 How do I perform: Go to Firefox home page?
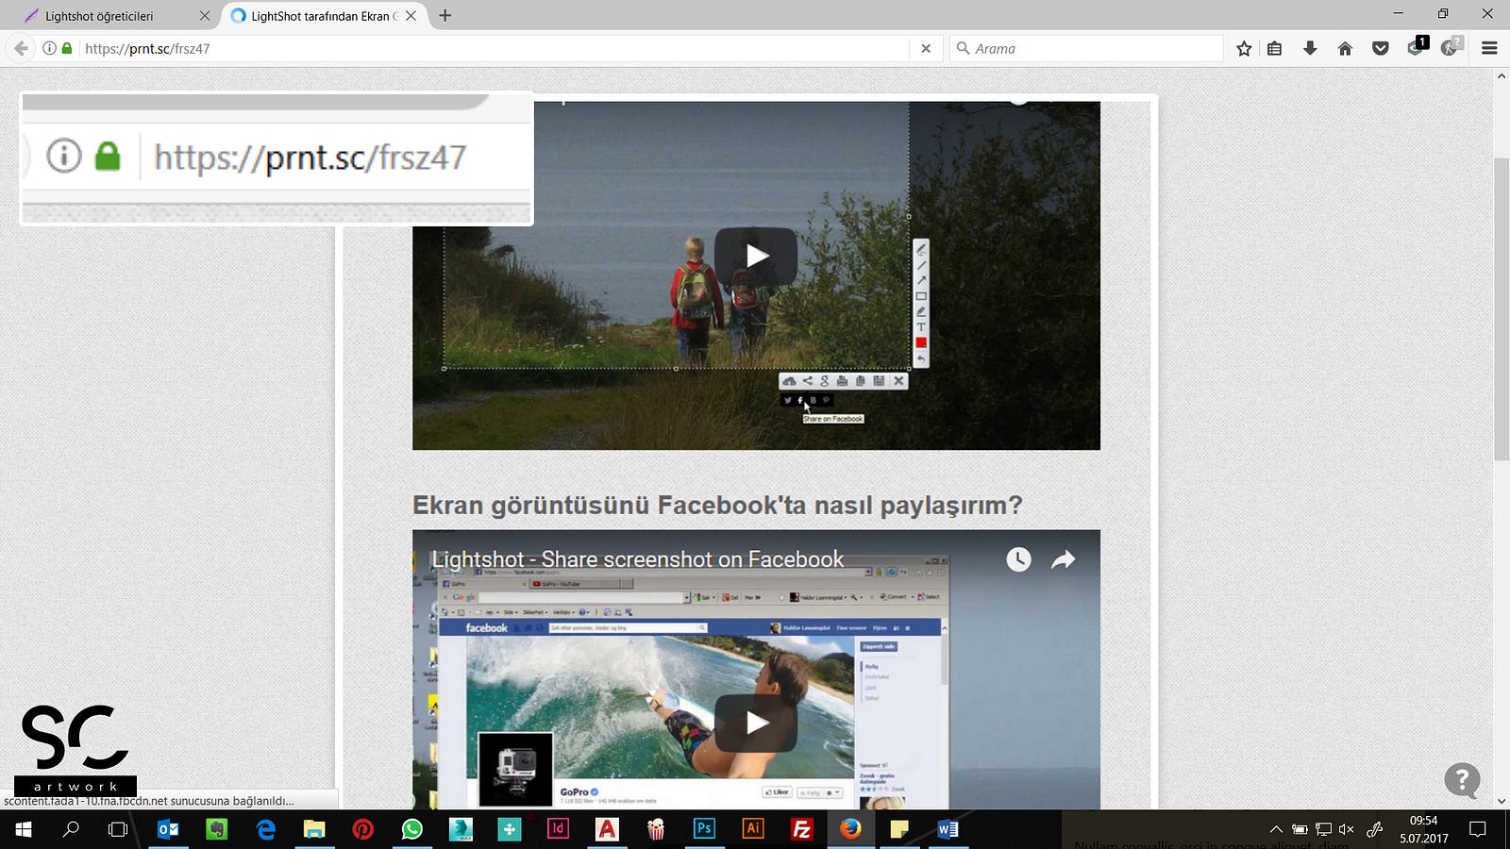click(x=1345, y=48)
